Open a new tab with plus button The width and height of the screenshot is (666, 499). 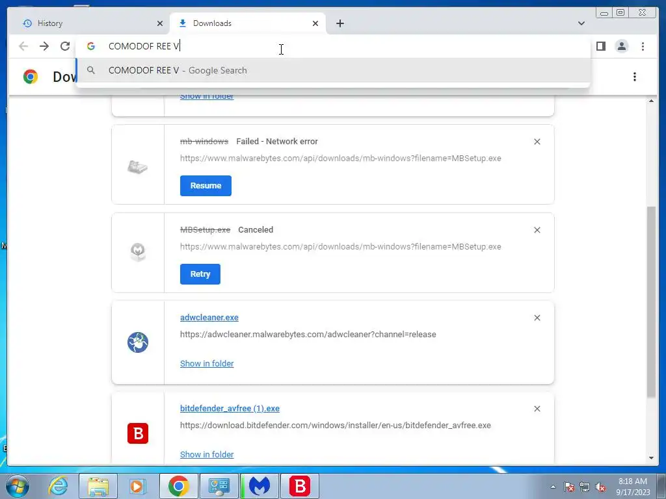tap(340, 23)
